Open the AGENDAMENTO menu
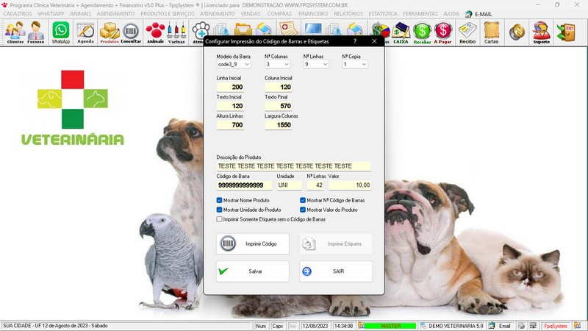The image size is (588, 331). [115, 14]
